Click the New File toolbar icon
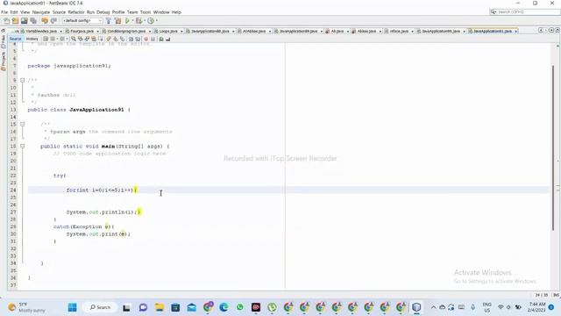 (x=7, y=21)
